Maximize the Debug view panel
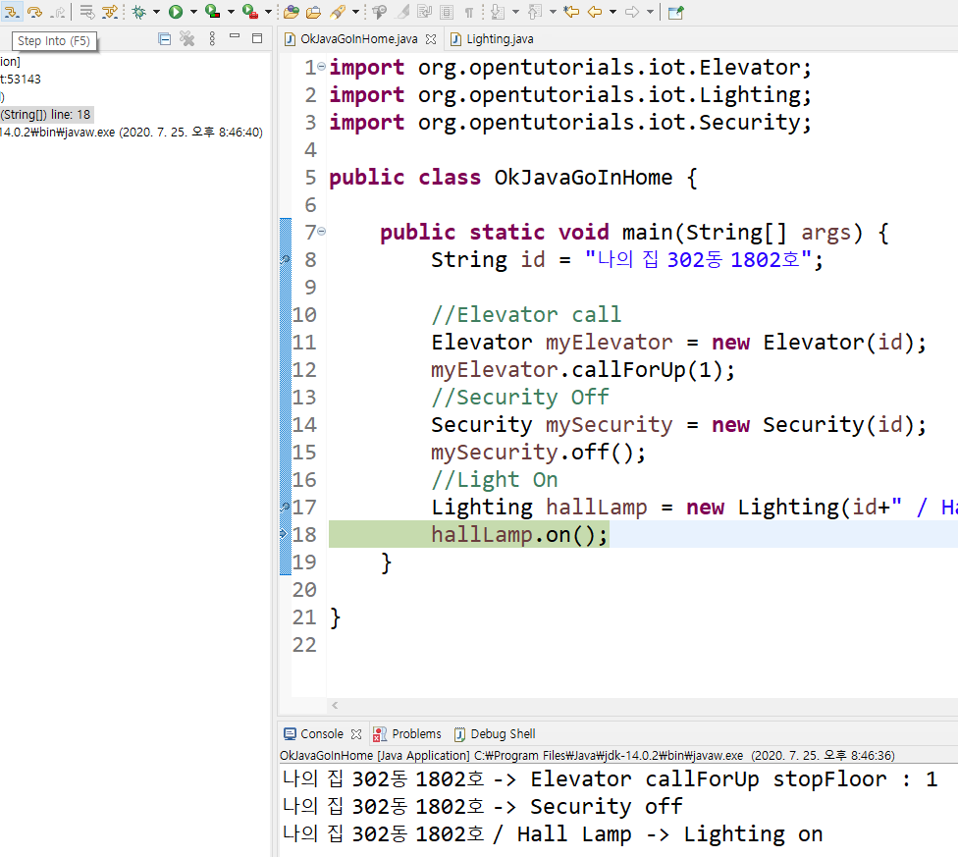This screenshot has width=958, height=857. coord(257,38)
